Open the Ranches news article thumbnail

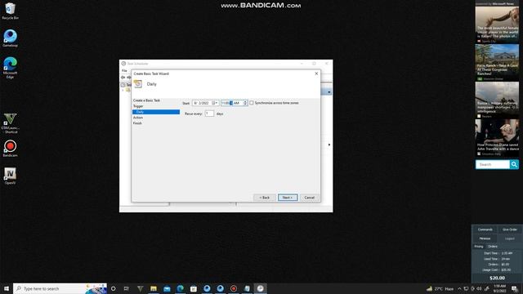click(x=497, y=62)
